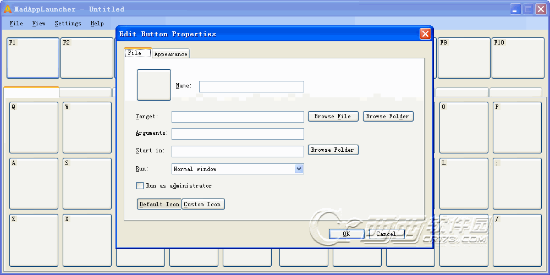Click the Start in input field
Screen dimensions: 550x275
(x=238, y=151)
